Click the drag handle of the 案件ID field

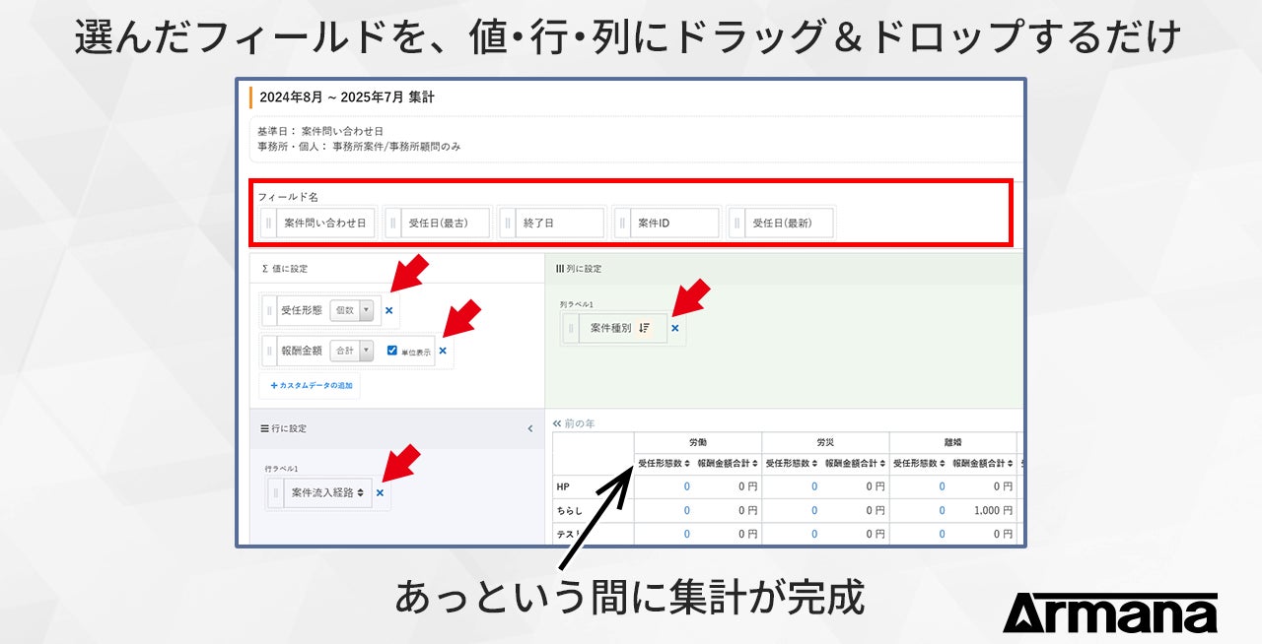pyautogui.click(x=622, y=224)
